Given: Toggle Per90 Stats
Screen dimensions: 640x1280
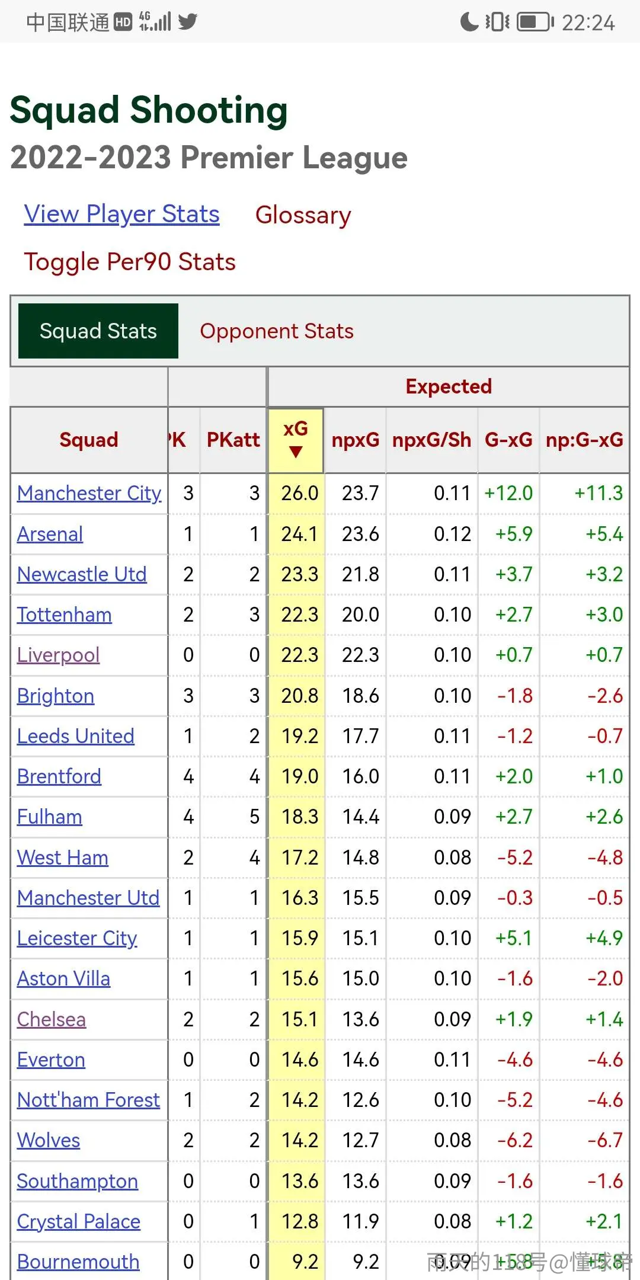Looking at the screenshot, I should point(130,262).
